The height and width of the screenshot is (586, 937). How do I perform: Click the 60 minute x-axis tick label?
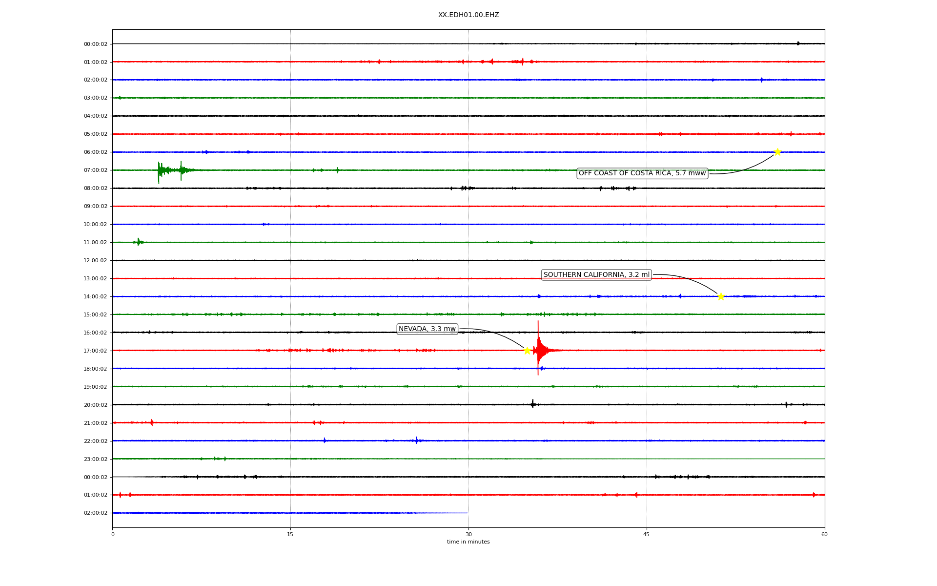tap(824, 534)
